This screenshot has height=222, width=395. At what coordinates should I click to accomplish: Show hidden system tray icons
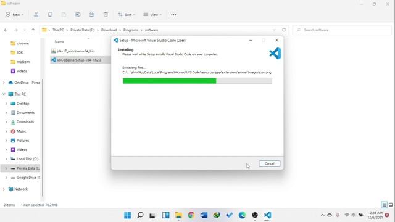point(322,215)
